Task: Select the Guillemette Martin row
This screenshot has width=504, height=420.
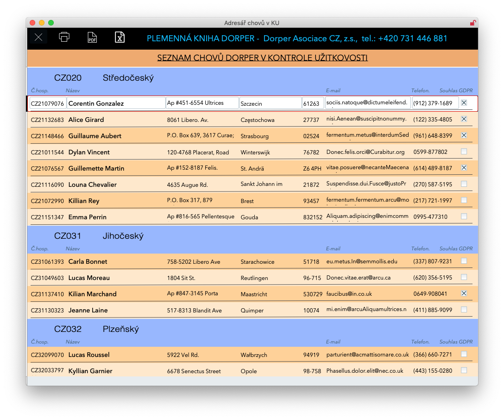Action: 96,168
